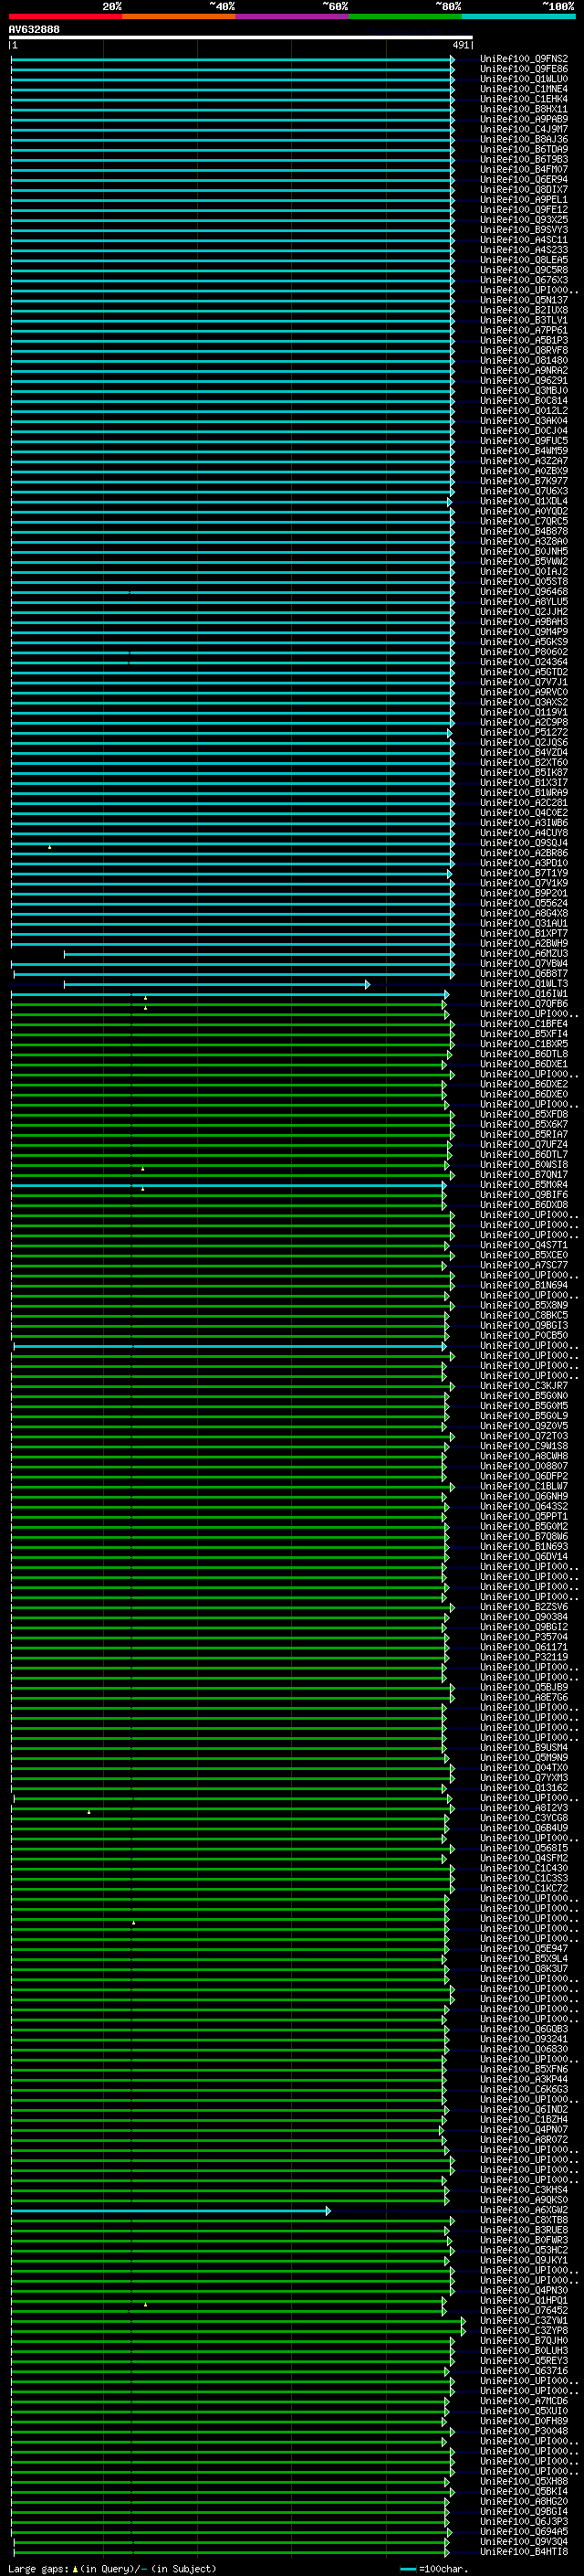Click hit label UniRef100_A9PAB9

524,119
